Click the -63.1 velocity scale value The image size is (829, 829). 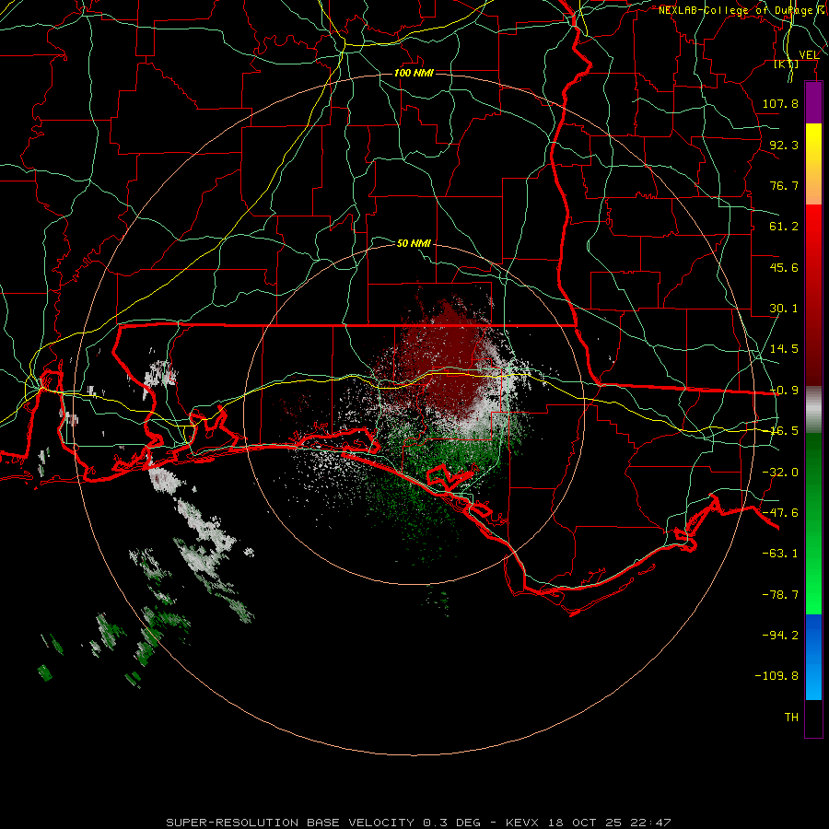click(x=780, y=554)
